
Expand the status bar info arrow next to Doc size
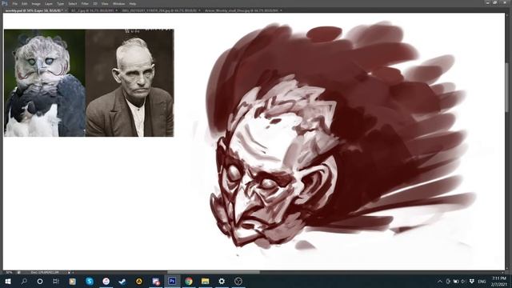(x=69, y=272)
